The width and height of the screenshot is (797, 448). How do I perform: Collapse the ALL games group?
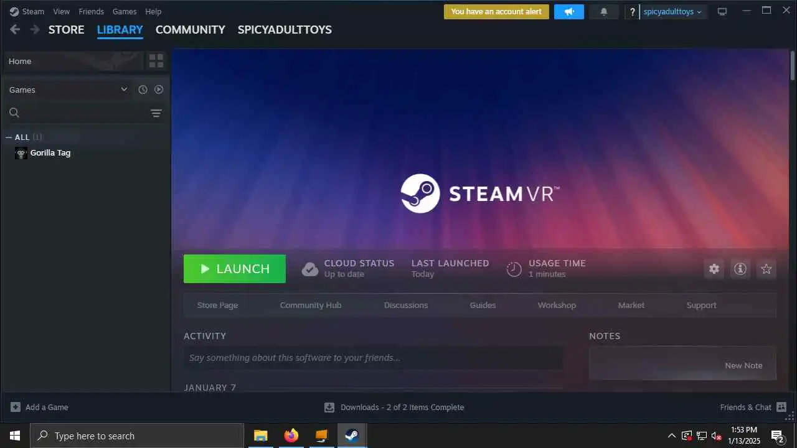pos(9,138)
